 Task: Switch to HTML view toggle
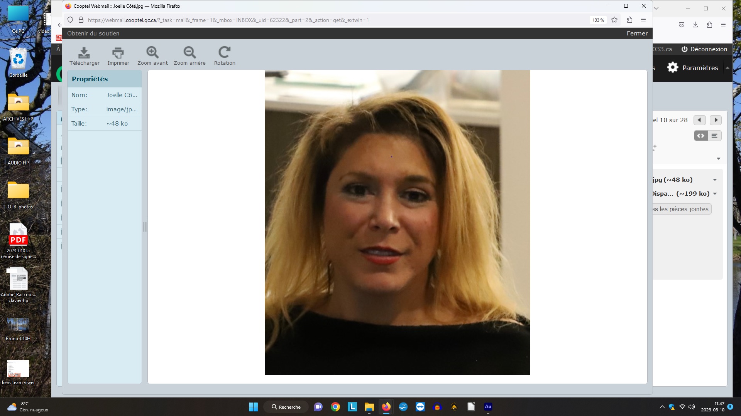701,136
